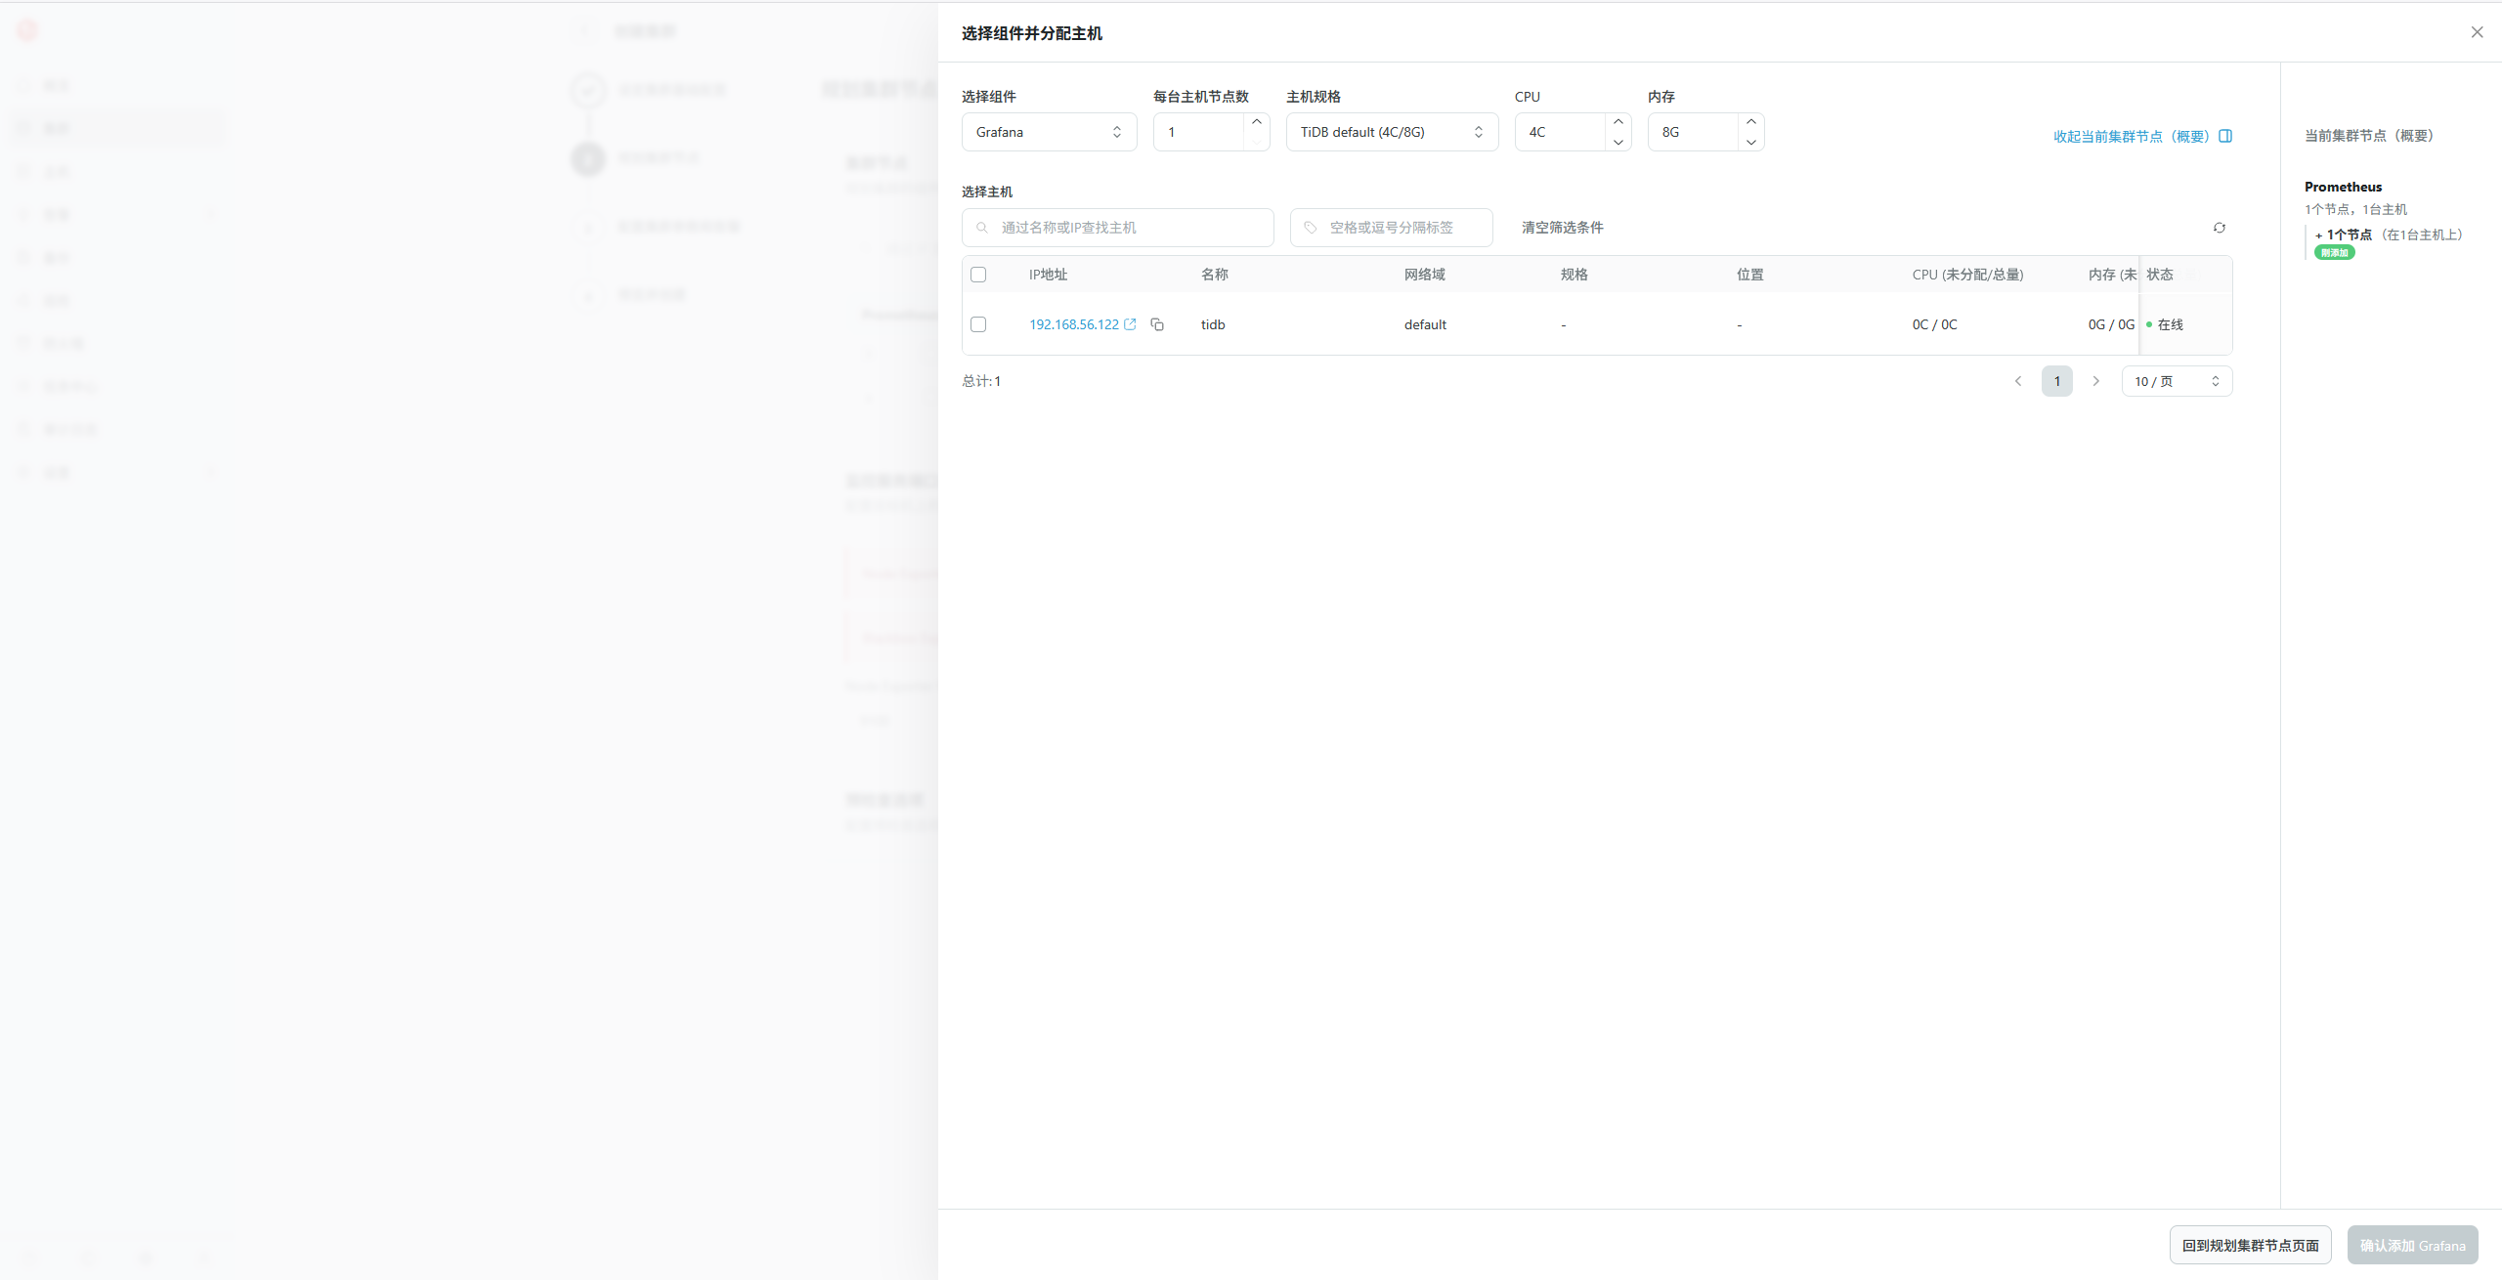Increase nodes per host stepper up arrow
This screenshot has width=2502, height=1280.
[1257, 122]
